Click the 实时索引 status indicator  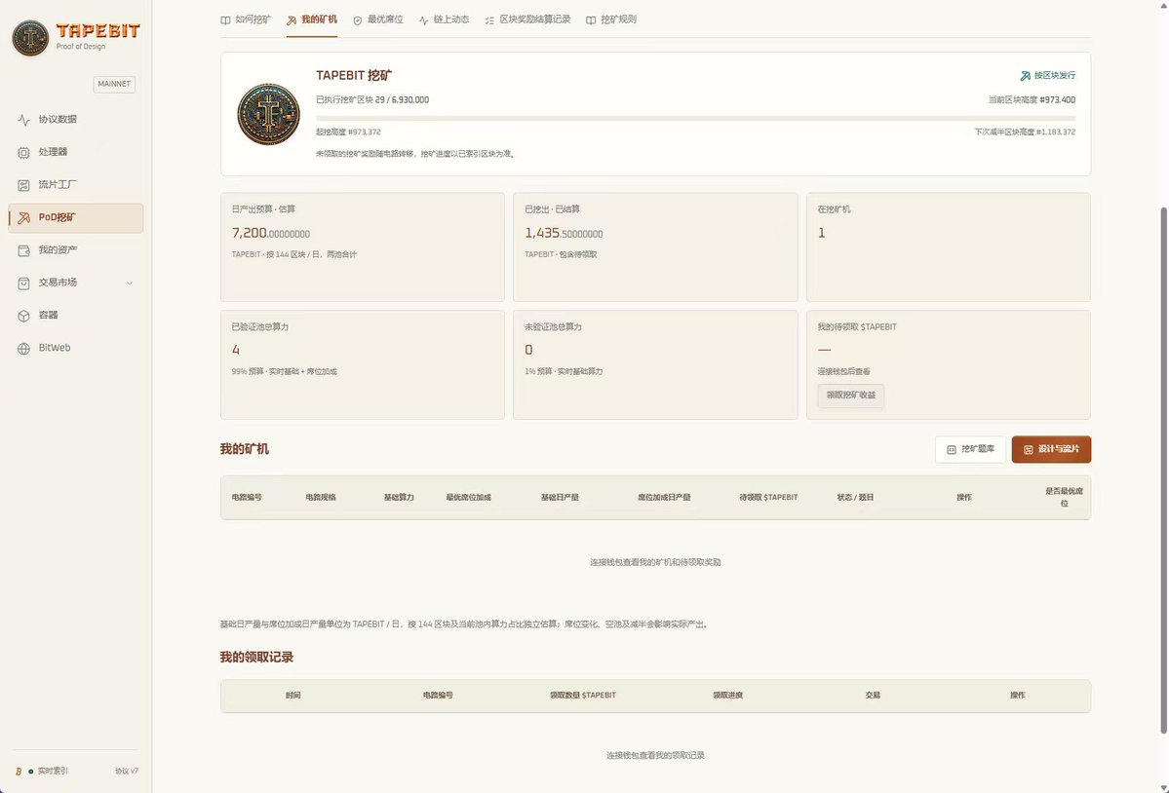point(49,772)
